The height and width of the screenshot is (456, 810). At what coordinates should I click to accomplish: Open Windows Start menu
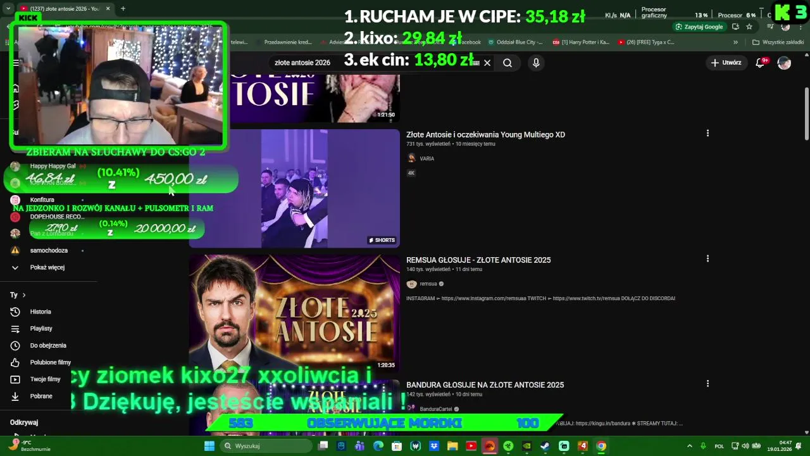pyautogui.click(x=209, y=446)
